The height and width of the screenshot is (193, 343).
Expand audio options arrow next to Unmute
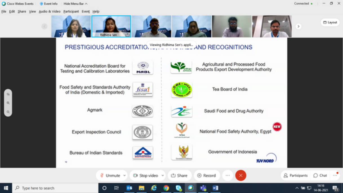(124, 176)
